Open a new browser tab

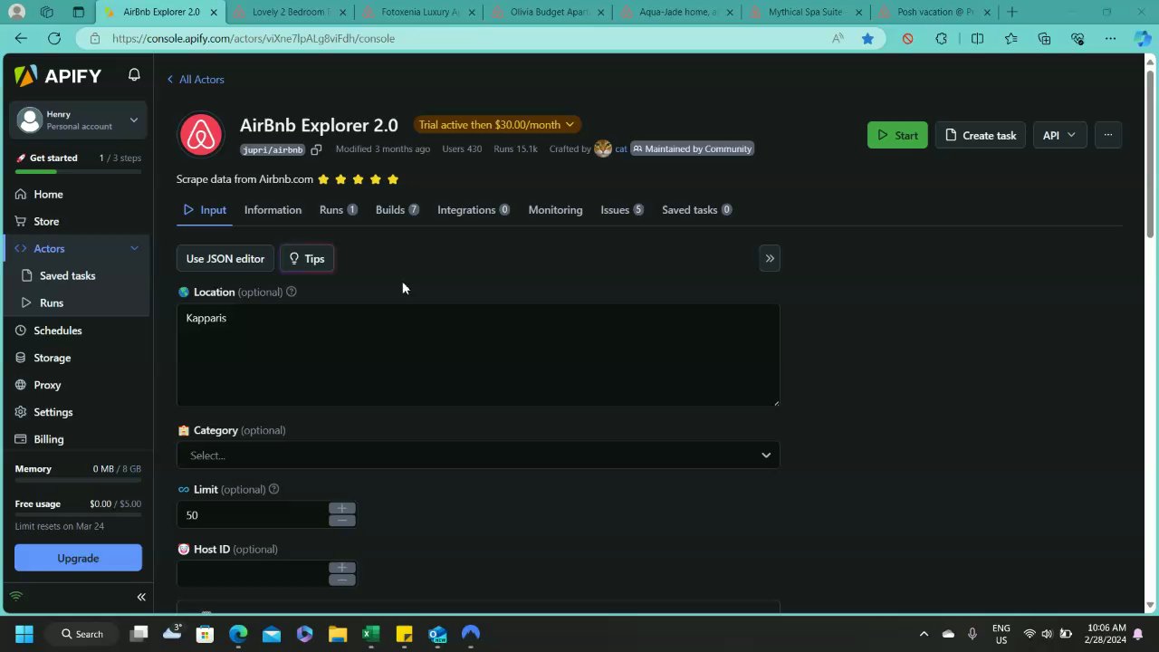pyautogui.click(x=1012, y=12)
